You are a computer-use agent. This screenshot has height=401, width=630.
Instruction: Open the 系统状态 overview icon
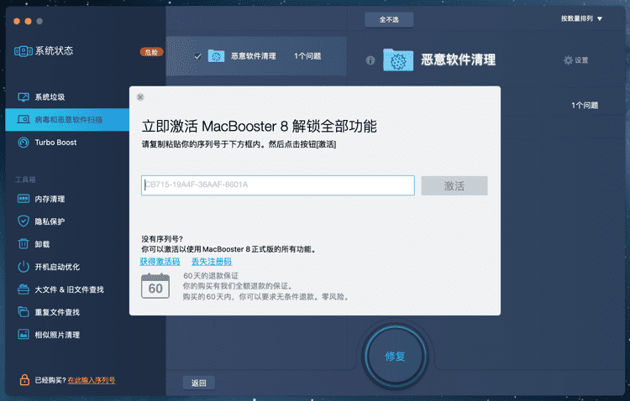pyautogui.click(x=24, y=51)
